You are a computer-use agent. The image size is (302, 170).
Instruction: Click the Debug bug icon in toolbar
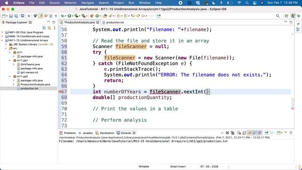[x=62, y=16]
